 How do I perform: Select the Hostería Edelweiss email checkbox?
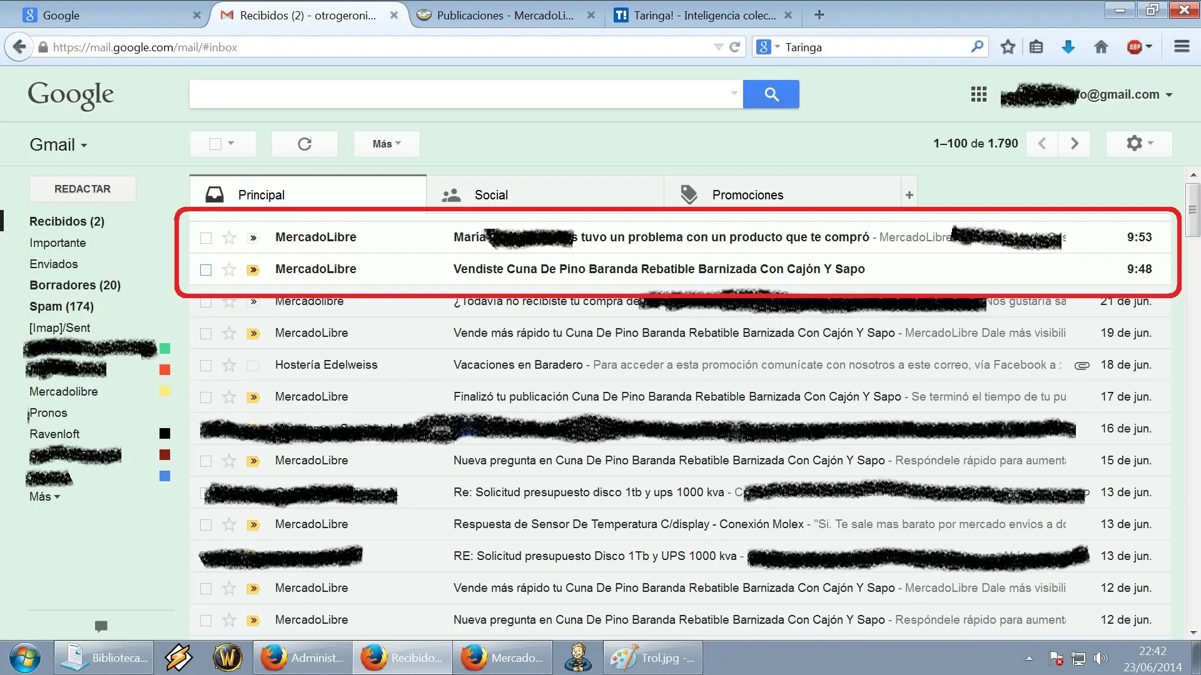(206, 366)
